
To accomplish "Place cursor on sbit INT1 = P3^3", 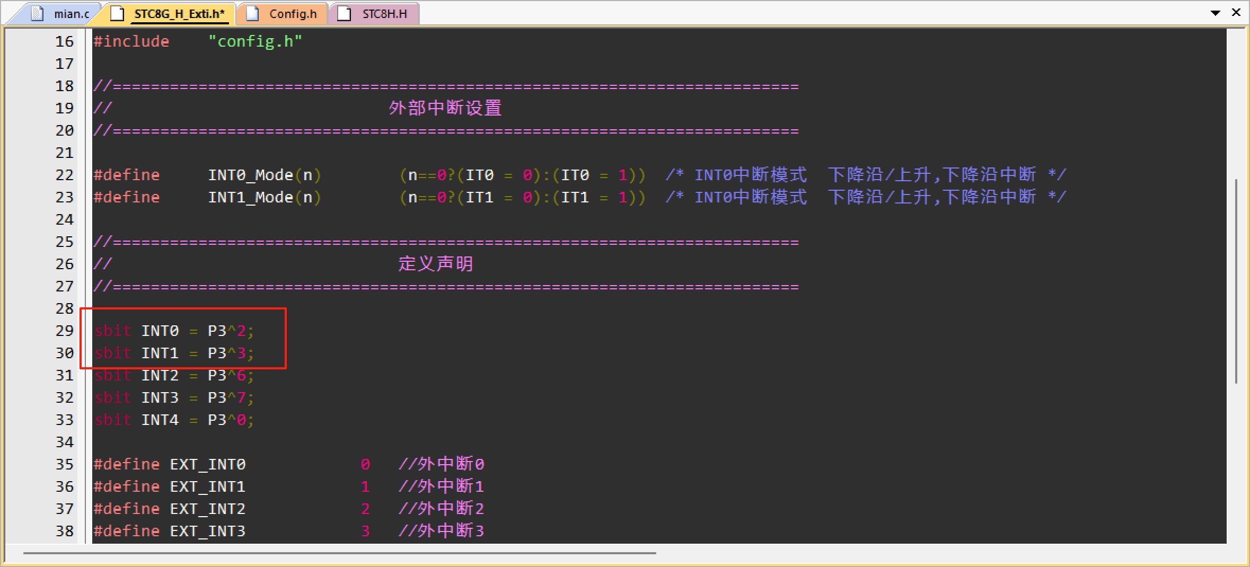I will click(174, 353).
